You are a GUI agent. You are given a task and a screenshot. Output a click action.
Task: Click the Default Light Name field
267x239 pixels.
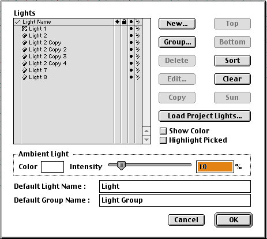point(175,186)
